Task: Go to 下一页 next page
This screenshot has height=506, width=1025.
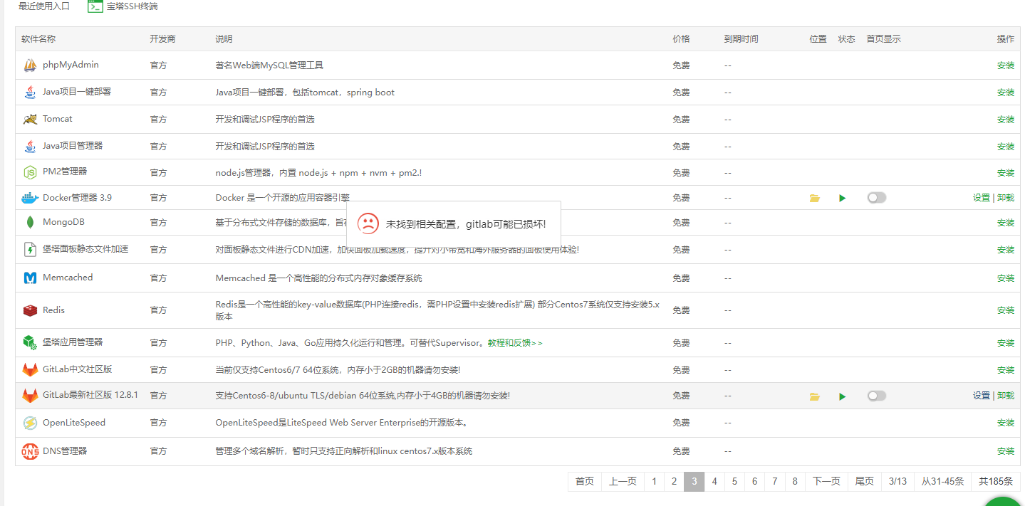Action: [826, 482]
